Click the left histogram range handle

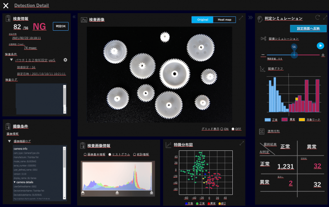(83, 192)
